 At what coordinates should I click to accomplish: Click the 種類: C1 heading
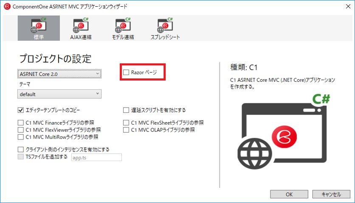[244, 67]
